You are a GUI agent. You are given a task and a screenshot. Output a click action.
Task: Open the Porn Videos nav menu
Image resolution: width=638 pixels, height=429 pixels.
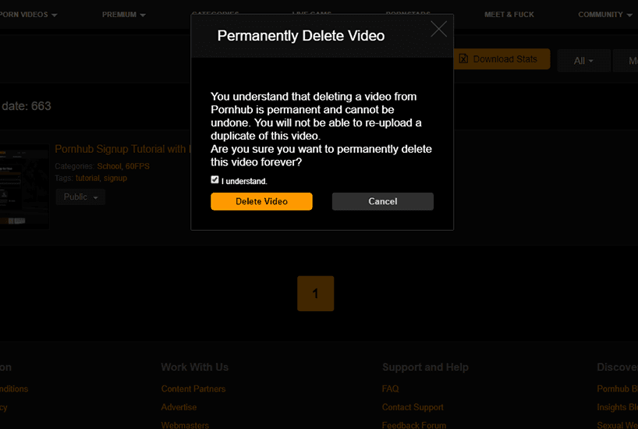point(27,15)
